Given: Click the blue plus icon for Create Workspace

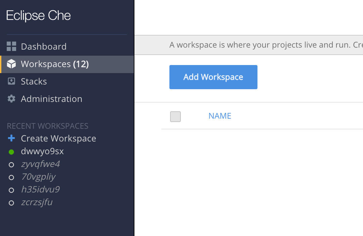Looking at the screenshot, I should [11, 138].
